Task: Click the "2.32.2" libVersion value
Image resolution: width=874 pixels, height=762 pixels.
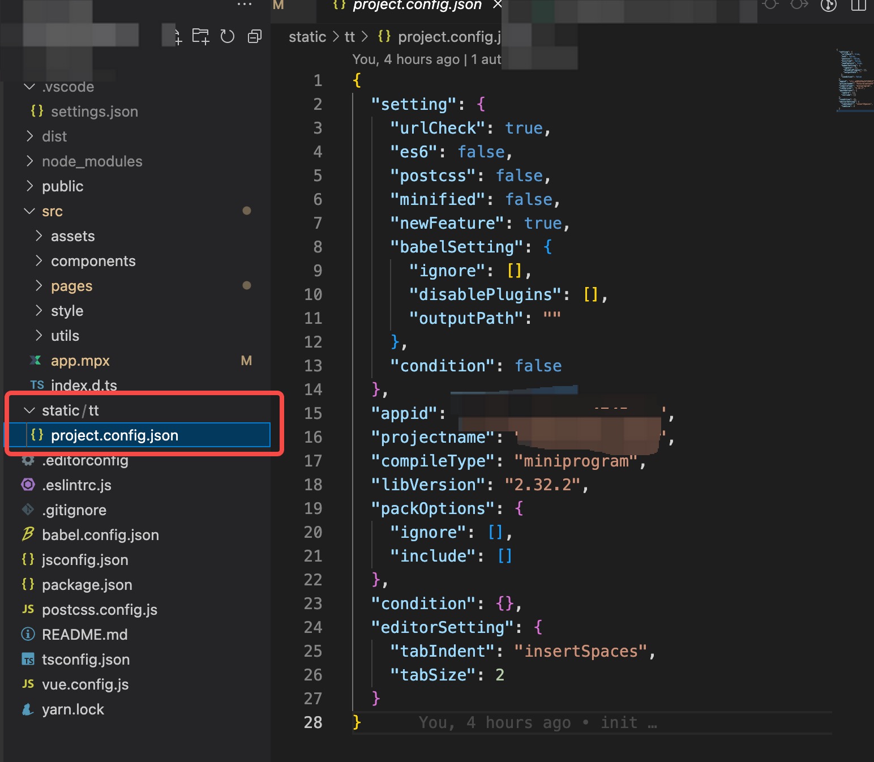Action: pos(543,485)
